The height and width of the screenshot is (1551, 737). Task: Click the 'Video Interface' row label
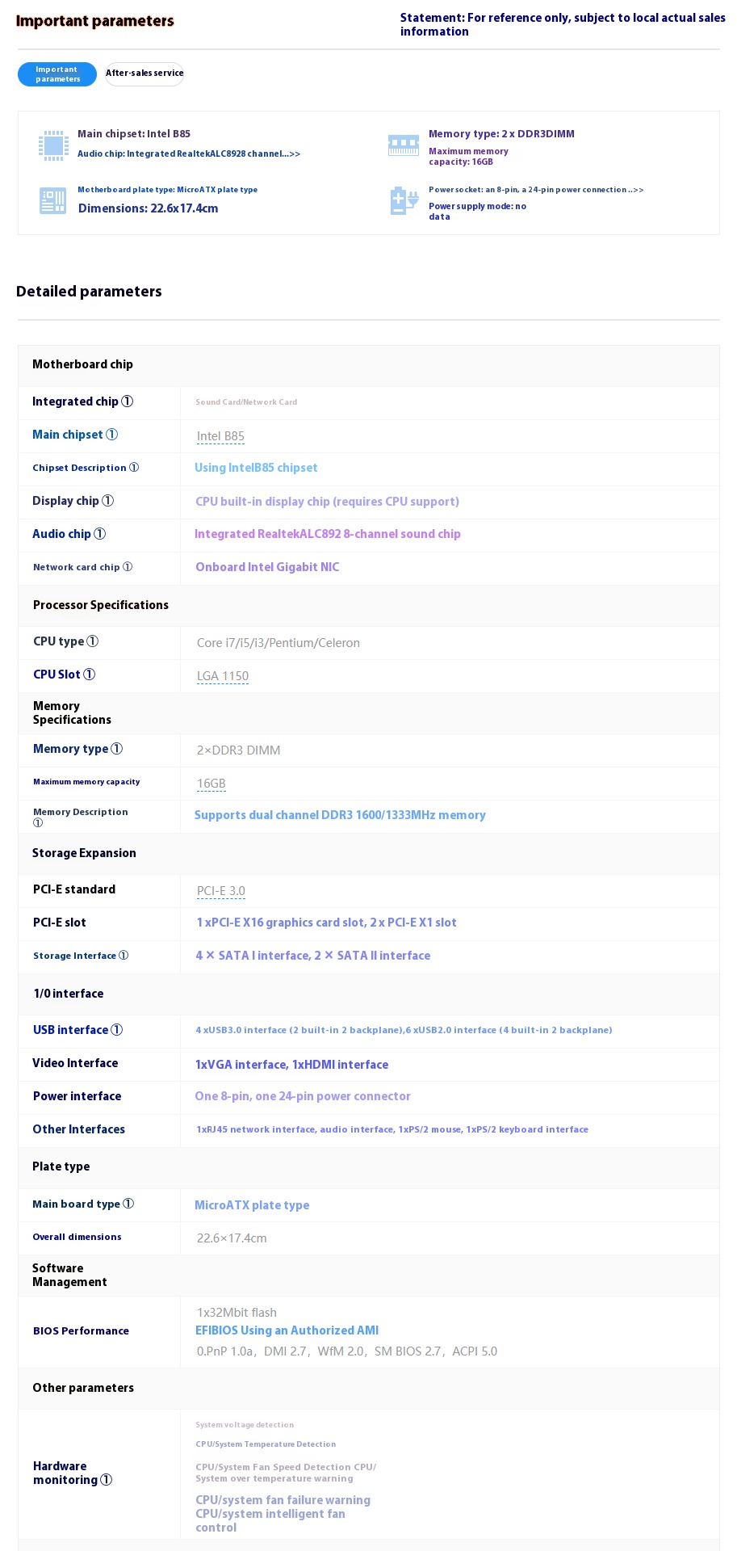pyautogui.click(x=75, y=1063)
